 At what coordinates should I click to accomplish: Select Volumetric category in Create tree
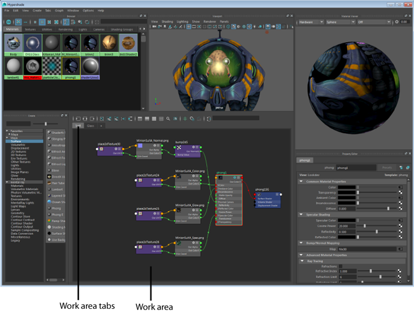click(18, 145)
